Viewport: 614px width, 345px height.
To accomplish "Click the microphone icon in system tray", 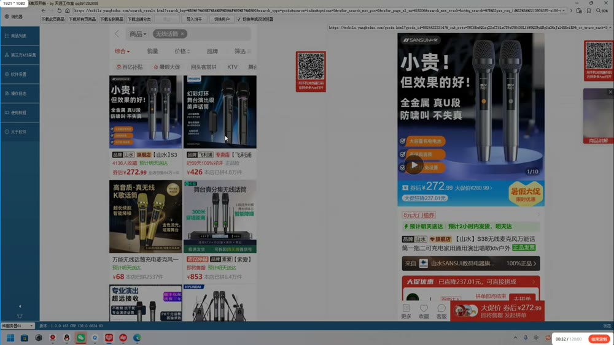I will (x=526, y=338).
